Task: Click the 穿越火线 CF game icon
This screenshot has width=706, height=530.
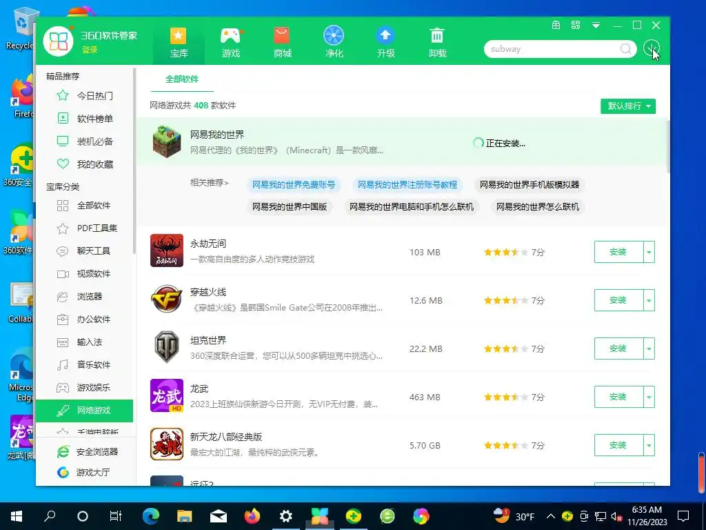Action: [x=167, y=299]
